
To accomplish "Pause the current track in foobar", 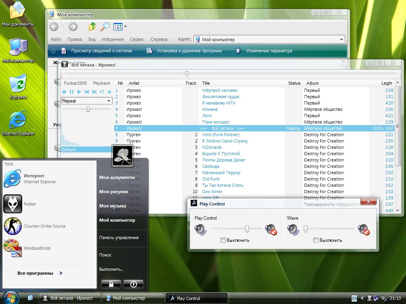I will tap(71, 92).
